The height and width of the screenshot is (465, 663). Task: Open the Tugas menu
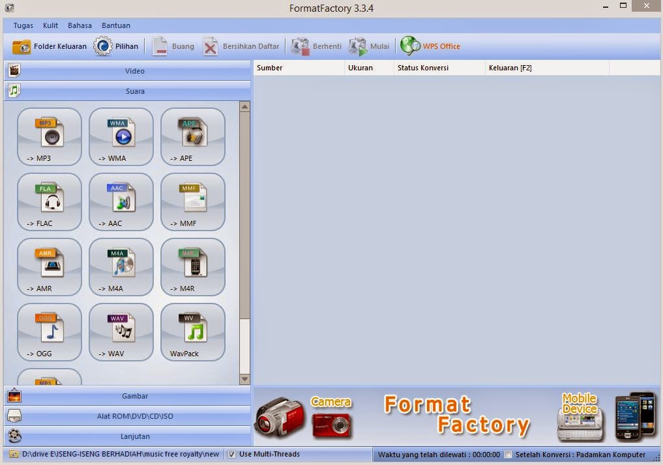pos(23,25)
